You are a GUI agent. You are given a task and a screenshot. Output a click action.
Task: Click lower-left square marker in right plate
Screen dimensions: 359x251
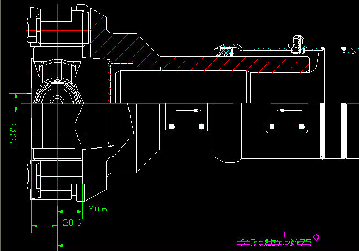click(x=272, y=127)
